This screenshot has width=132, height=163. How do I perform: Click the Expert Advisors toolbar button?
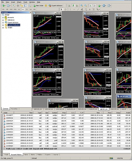coord(55,6)
